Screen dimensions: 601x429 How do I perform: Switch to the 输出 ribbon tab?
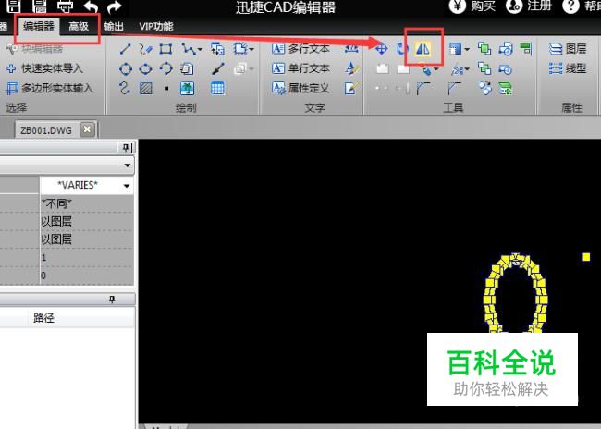pos(114,27)
